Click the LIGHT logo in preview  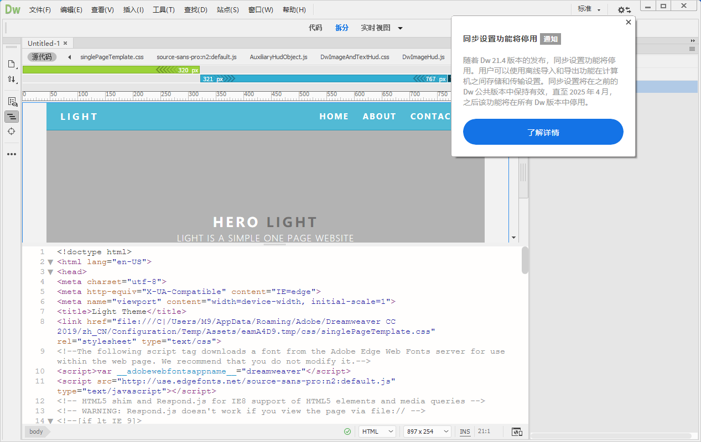tap(79, 117)
